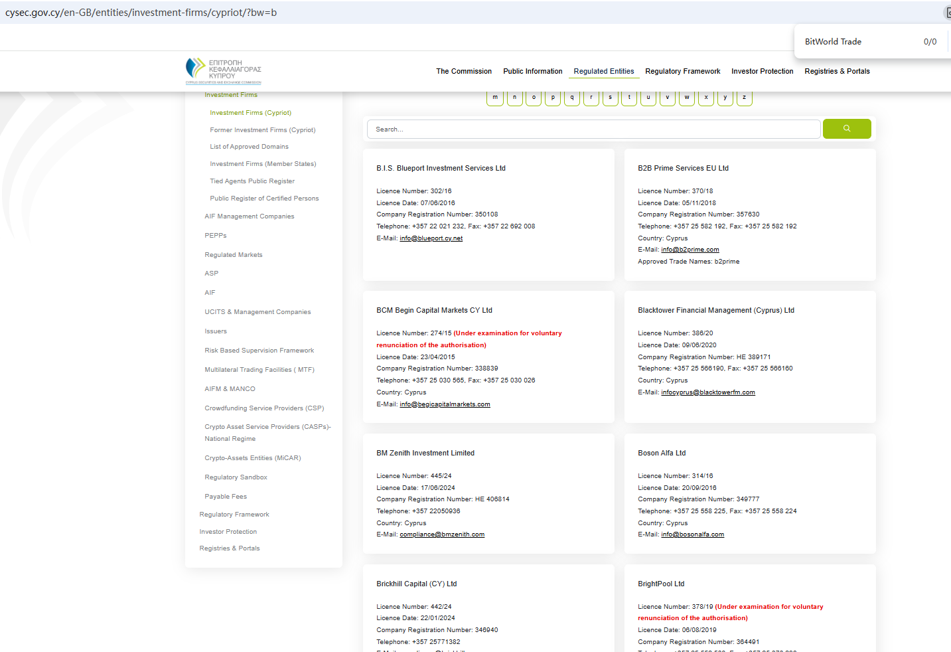The width and height of the screenshot is (951, 652).
Task: Click info@b2prime.com email link
Action: 690,250
